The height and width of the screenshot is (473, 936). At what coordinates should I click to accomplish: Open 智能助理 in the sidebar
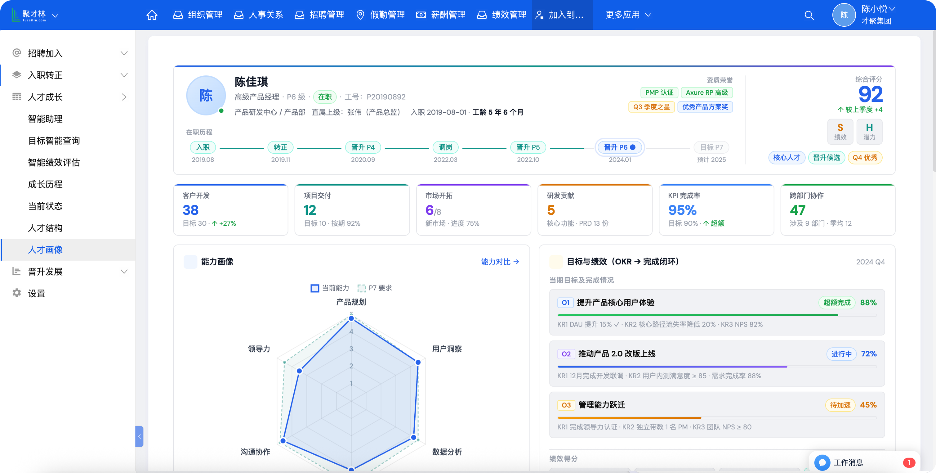point(45,119)
